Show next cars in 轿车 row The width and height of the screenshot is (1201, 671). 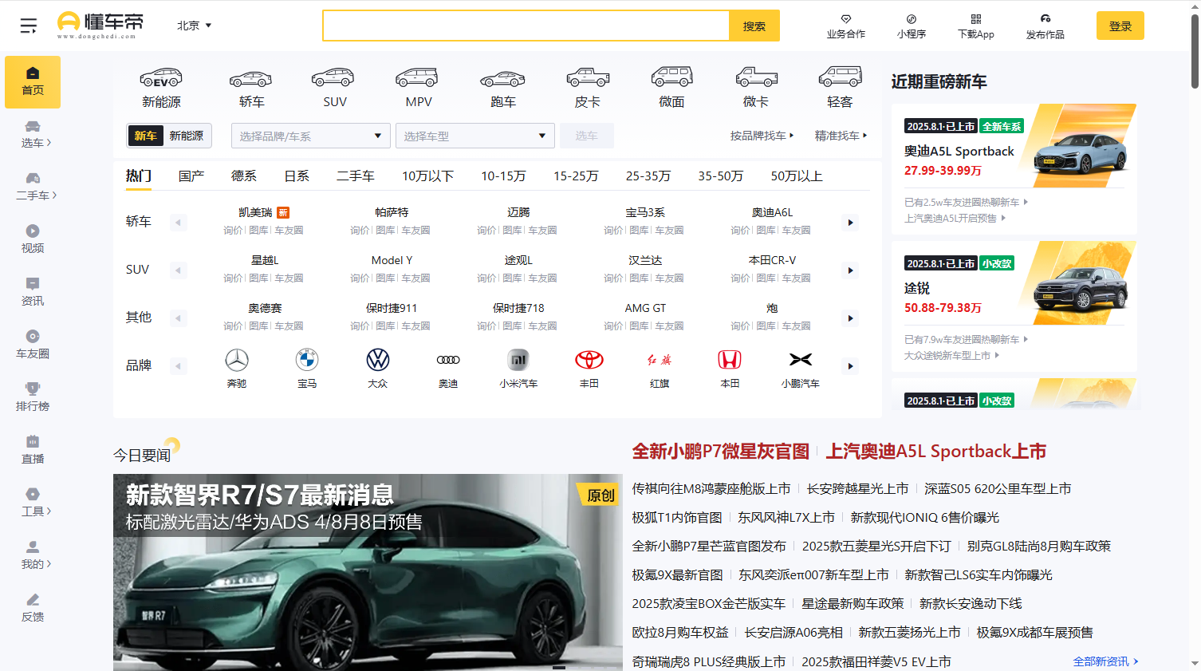(x=851, y=223)
